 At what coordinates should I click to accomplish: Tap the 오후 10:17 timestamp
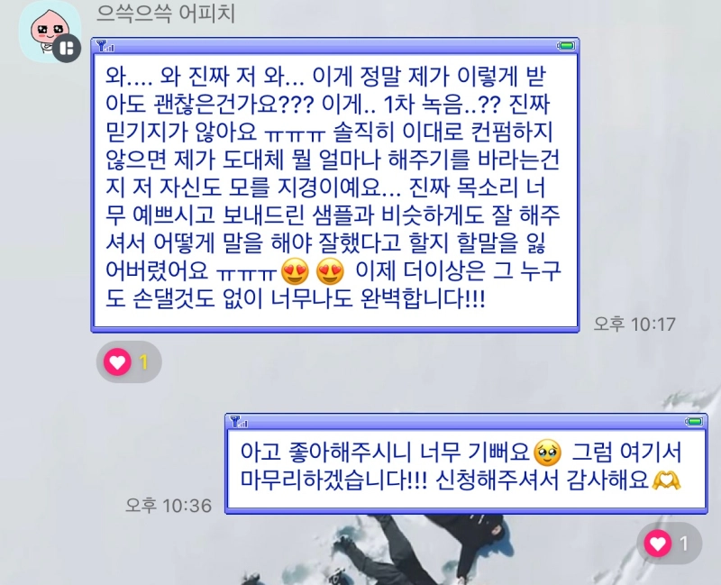tap(634, 324)
